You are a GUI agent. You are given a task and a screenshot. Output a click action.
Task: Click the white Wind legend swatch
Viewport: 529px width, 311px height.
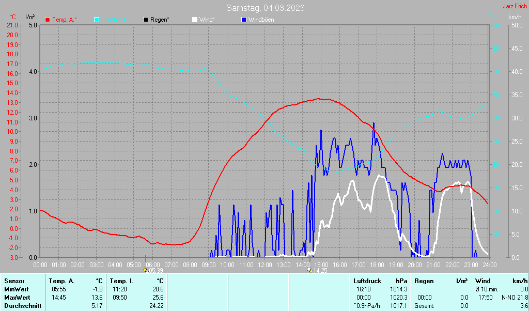195,20
